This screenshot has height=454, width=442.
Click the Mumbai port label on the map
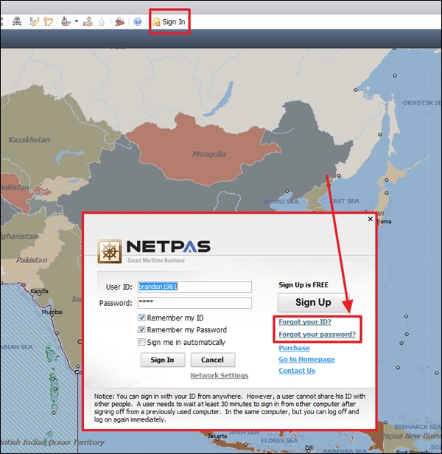(52, 312)
